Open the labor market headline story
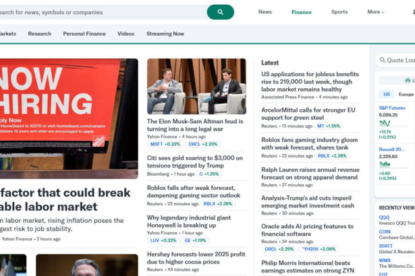415x276 pixels. click(65, 200)
